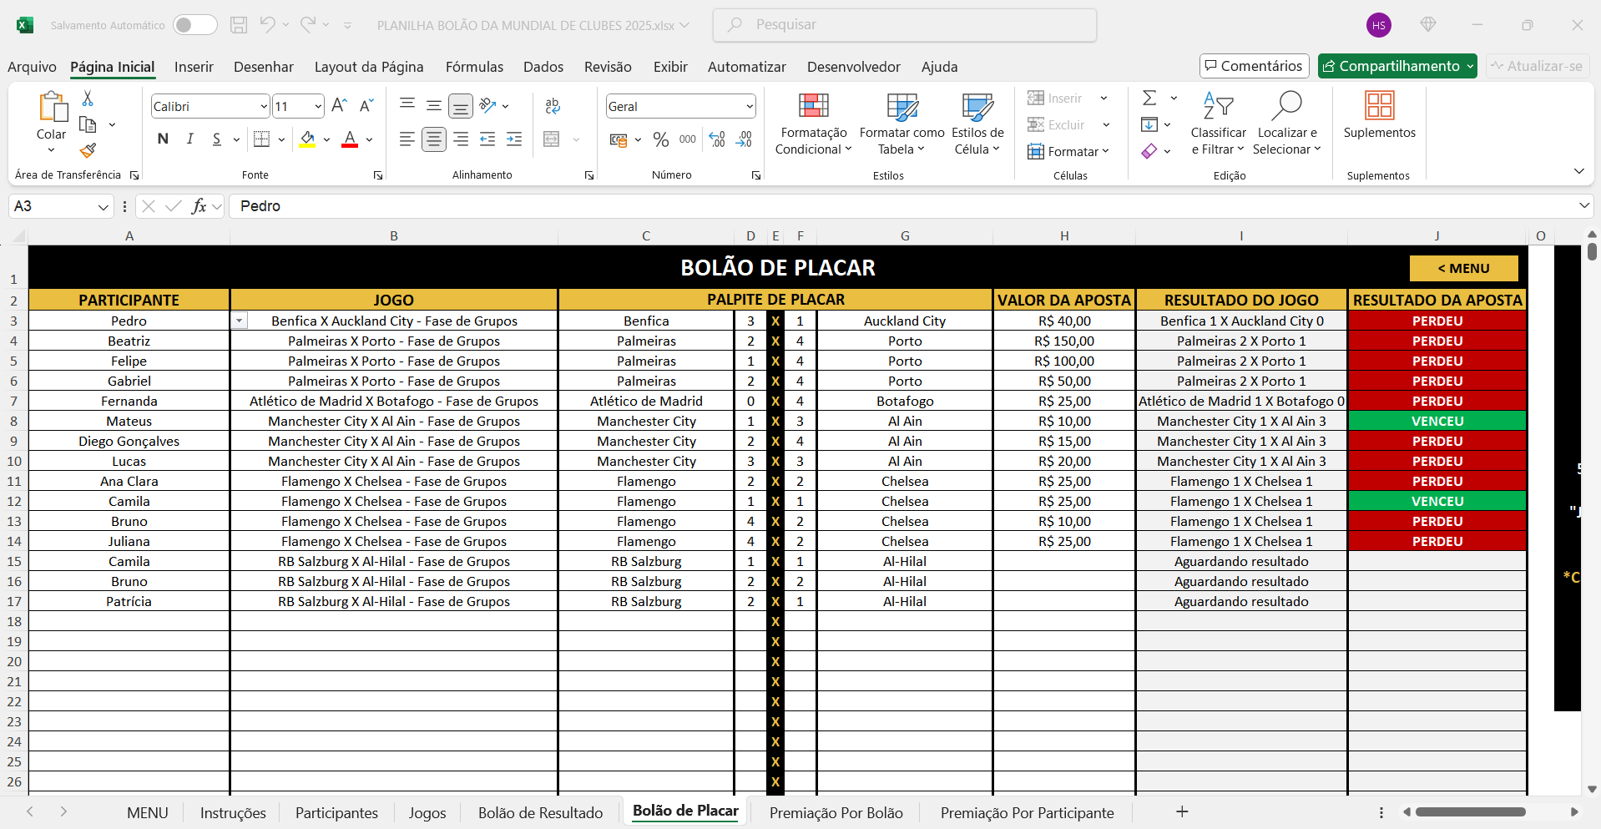
Task: Toggle top vertical alignment
Action: click(407, 104)
